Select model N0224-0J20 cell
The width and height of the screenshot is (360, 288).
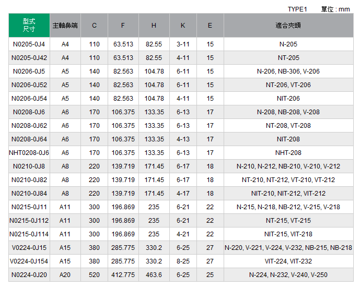(29, 275)
